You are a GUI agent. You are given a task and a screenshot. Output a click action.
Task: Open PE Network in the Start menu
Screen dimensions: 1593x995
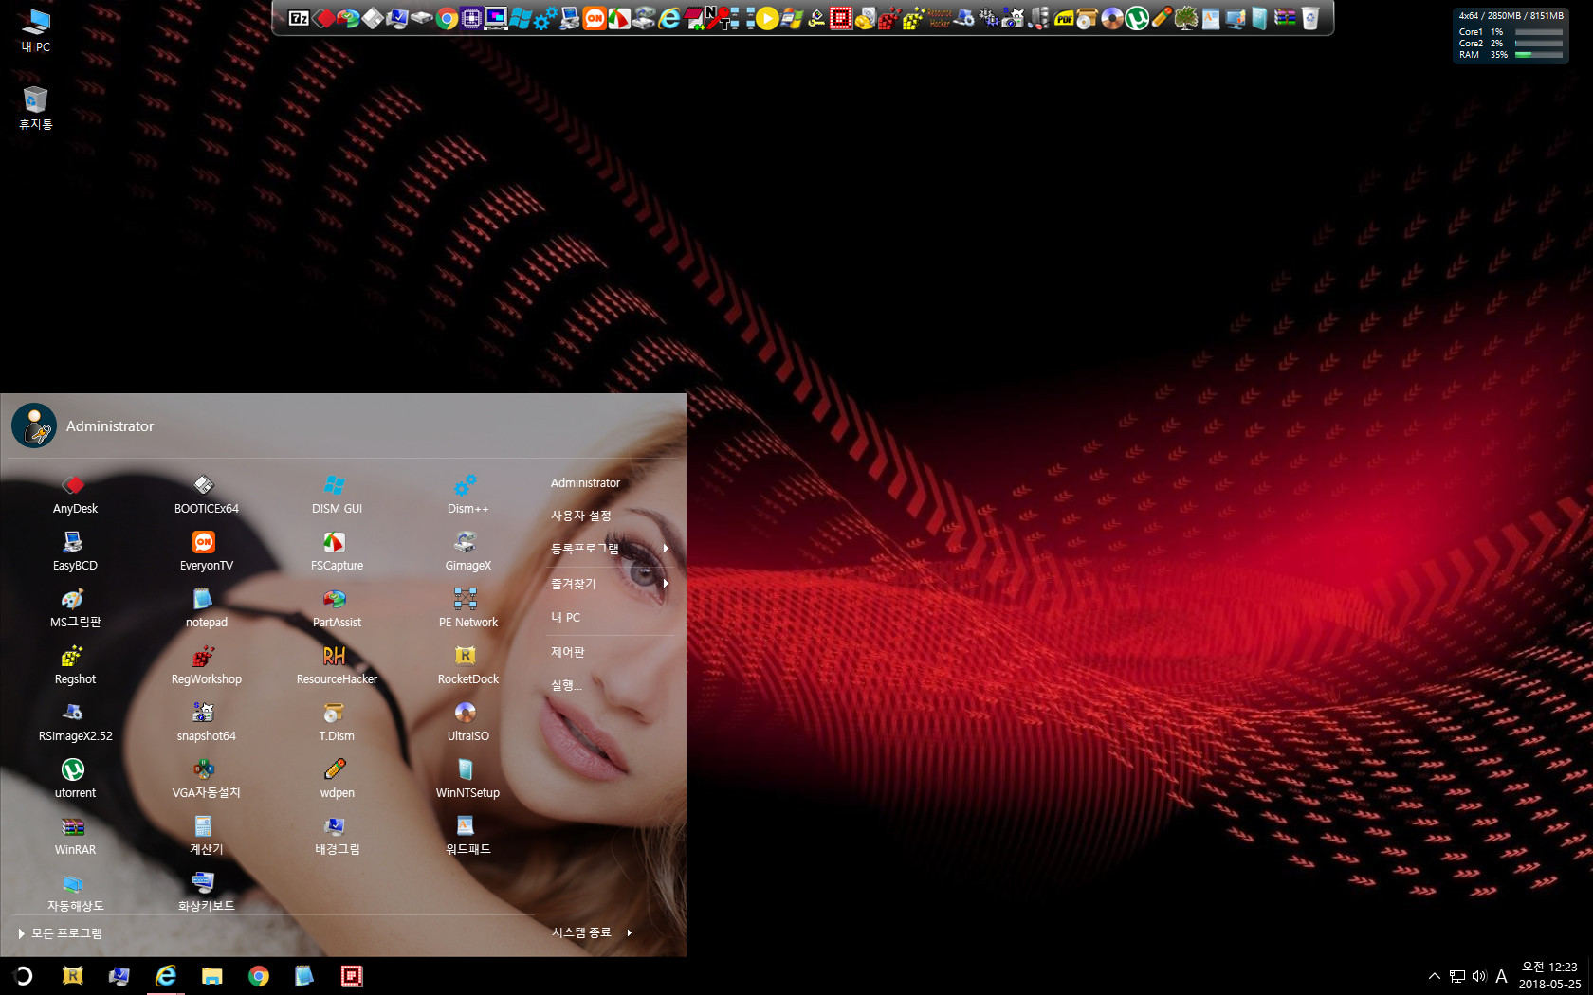coord(467,608)
